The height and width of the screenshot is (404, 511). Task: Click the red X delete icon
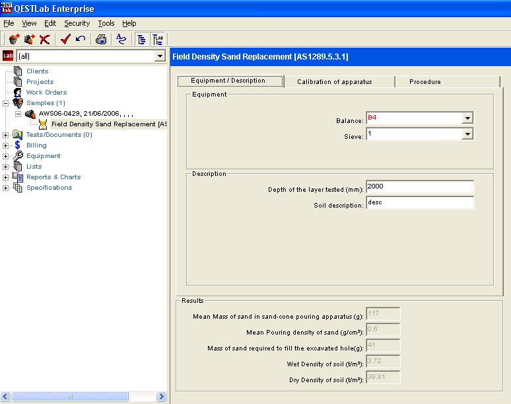[x=44, y=39]
